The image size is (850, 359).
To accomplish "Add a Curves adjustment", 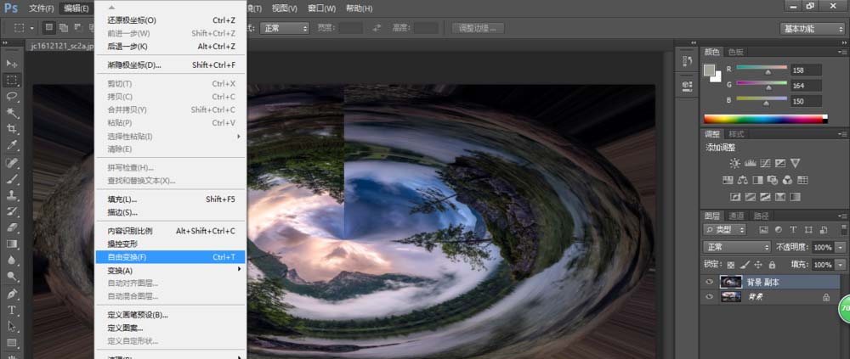I will pyautogui.click(x=766, y=163).
